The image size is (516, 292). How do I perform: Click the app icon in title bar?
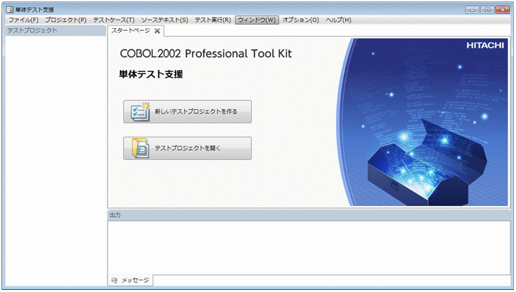point(10,10)
